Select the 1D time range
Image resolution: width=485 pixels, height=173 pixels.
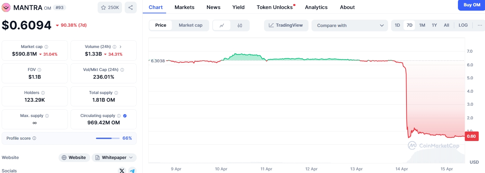coord(397,25)
